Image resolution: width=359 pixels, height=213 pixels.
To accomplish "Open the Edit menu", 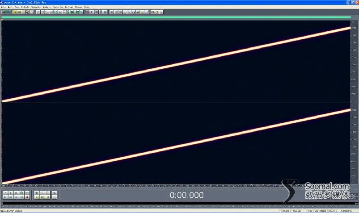I will coord(10,7).
